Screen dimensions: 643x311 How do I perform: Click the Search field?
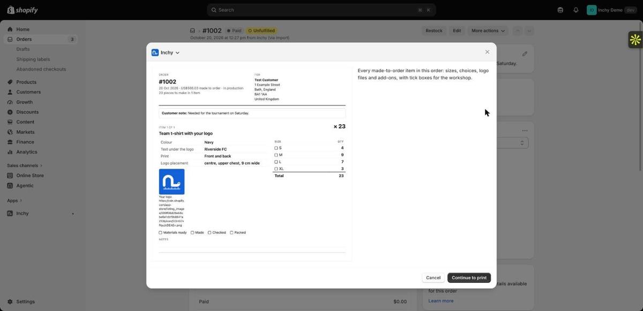pyautogui.click(x=322, y=10)
